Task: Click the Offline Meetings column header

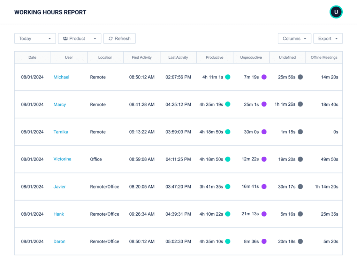Action: click(x=324, y=57)
